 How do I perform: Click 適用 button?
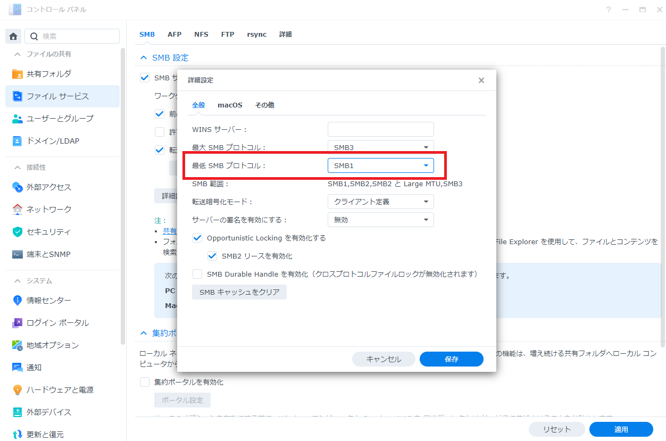621,429
